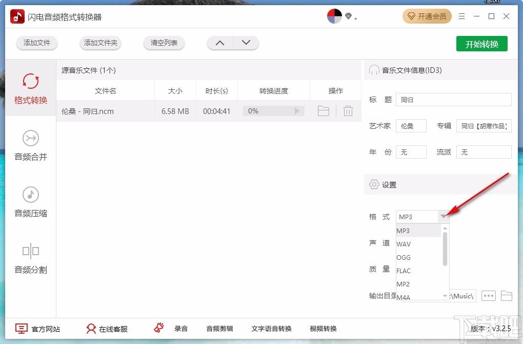The width and height of the screenshot is (523, 344).
Task: Open the hamburger menu in title bar
Action: coord(461,16)
